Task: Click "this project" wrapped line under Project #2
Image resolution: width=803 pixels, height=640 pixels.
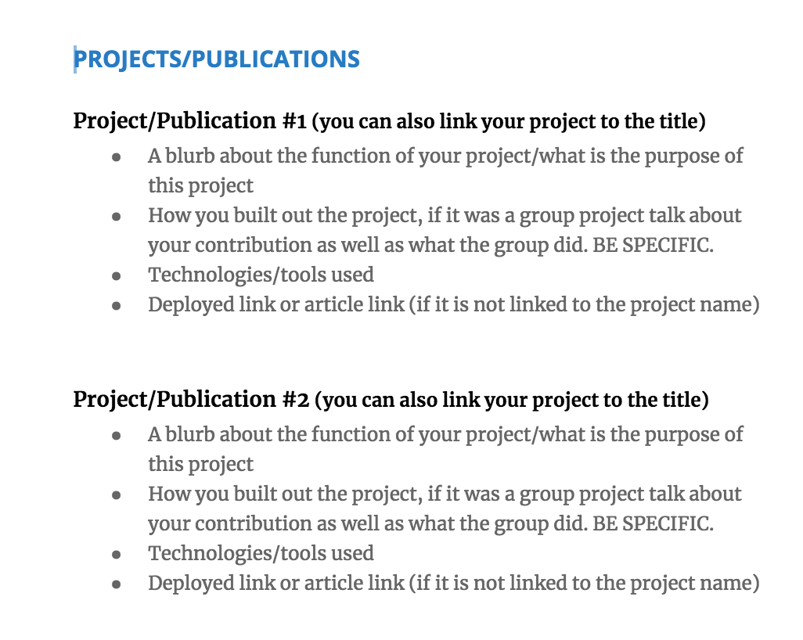Action: pyautogui.click(x=200, y=464)
